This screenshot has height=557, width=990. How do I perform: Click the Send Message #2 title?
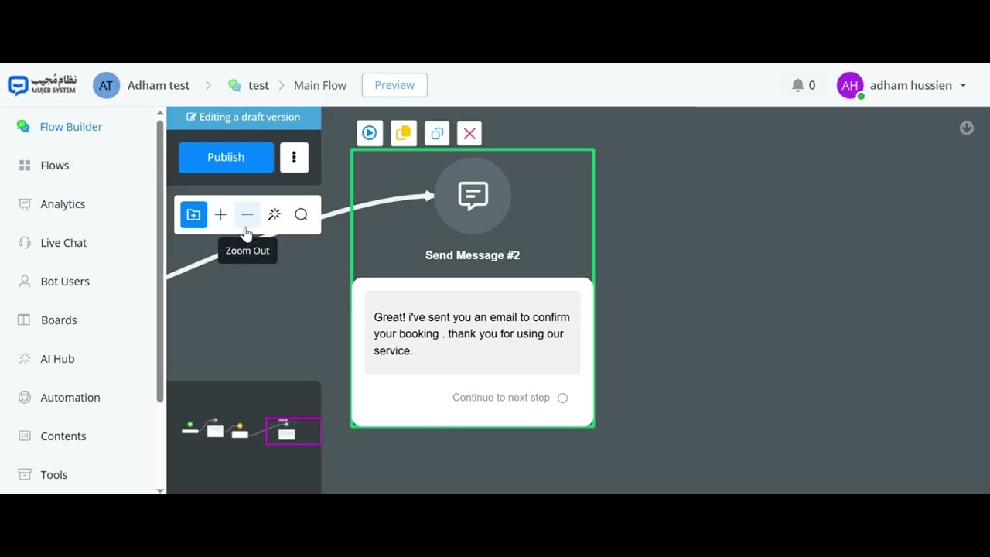click(473, 255)
